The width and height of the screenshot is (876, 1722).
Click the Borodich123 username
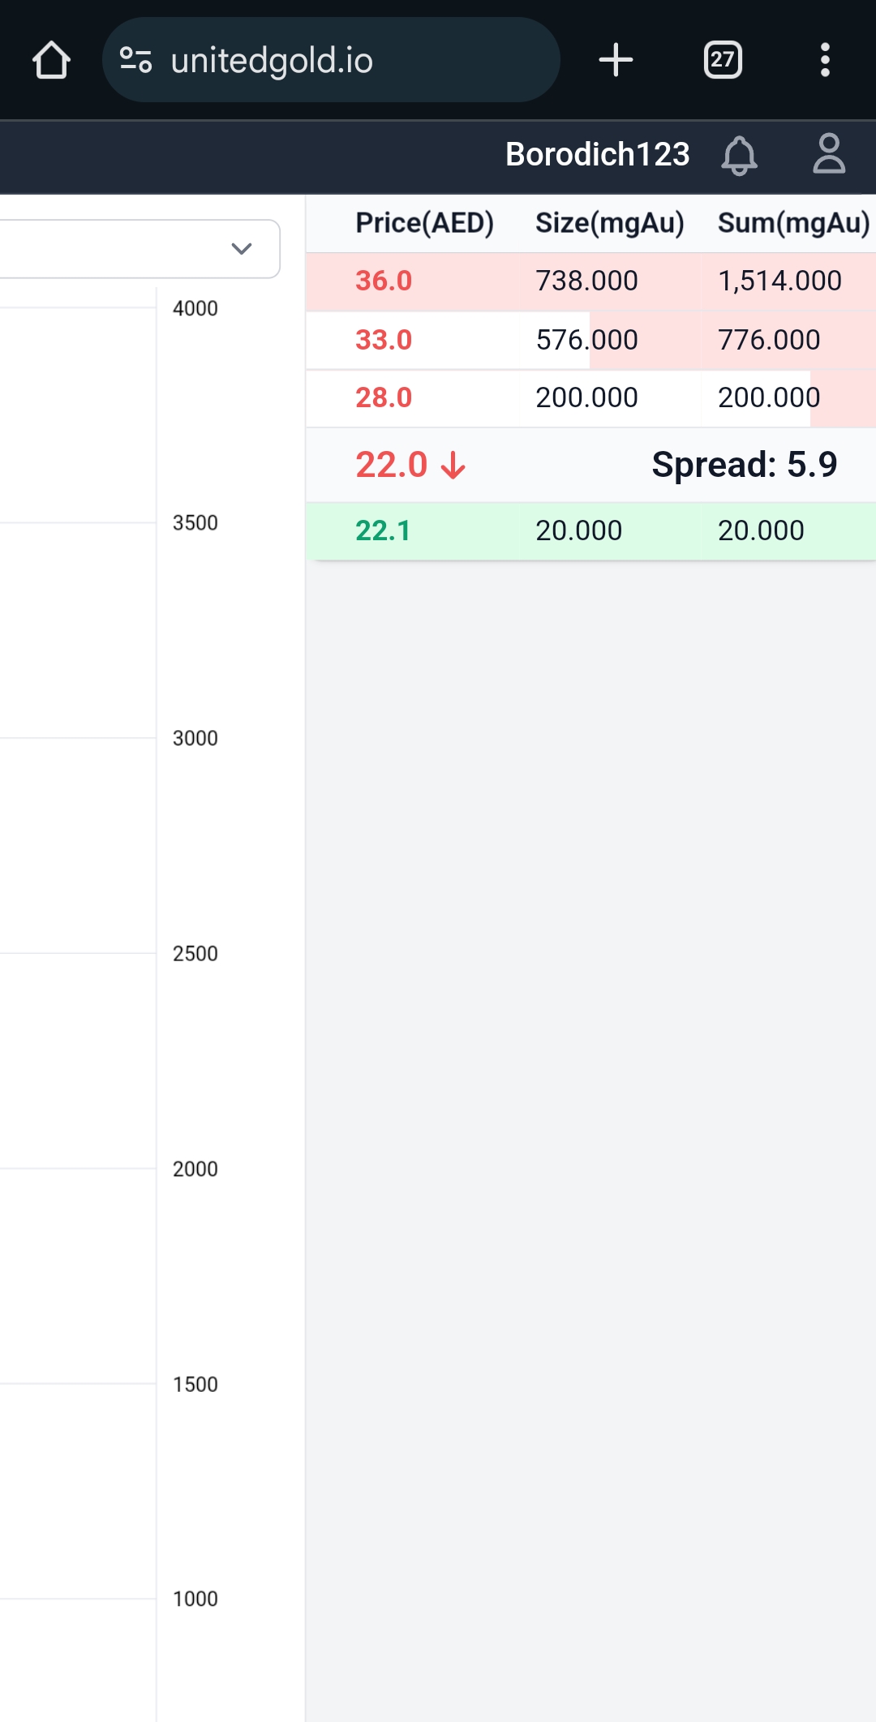597,154
